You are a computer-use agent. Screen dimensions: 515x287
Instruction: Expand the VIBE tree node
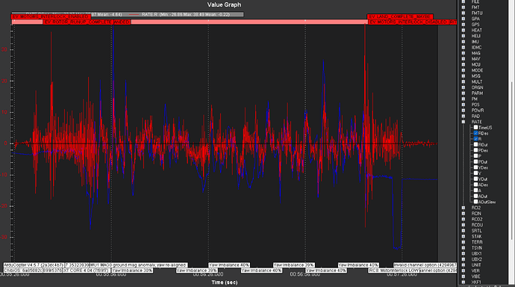(463, 276)
